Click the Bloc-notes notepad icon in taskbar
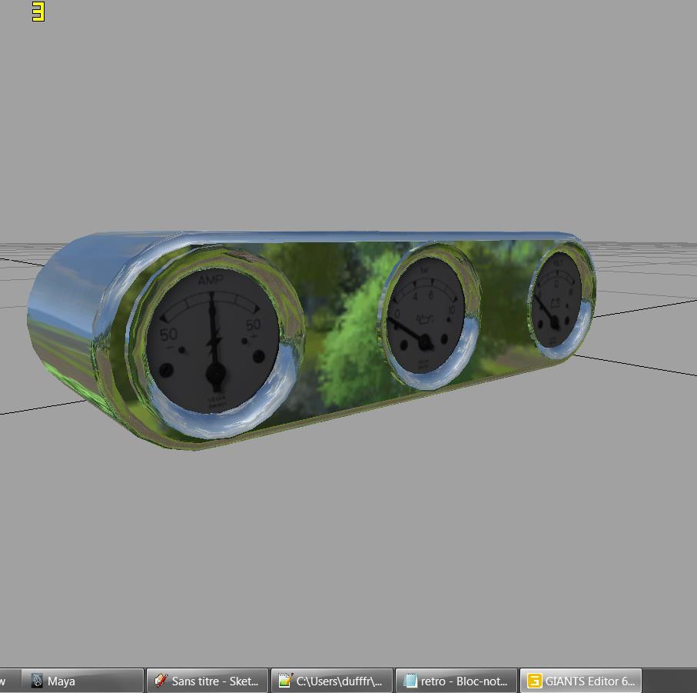The image size is (697, 693). tap(410, 681)
